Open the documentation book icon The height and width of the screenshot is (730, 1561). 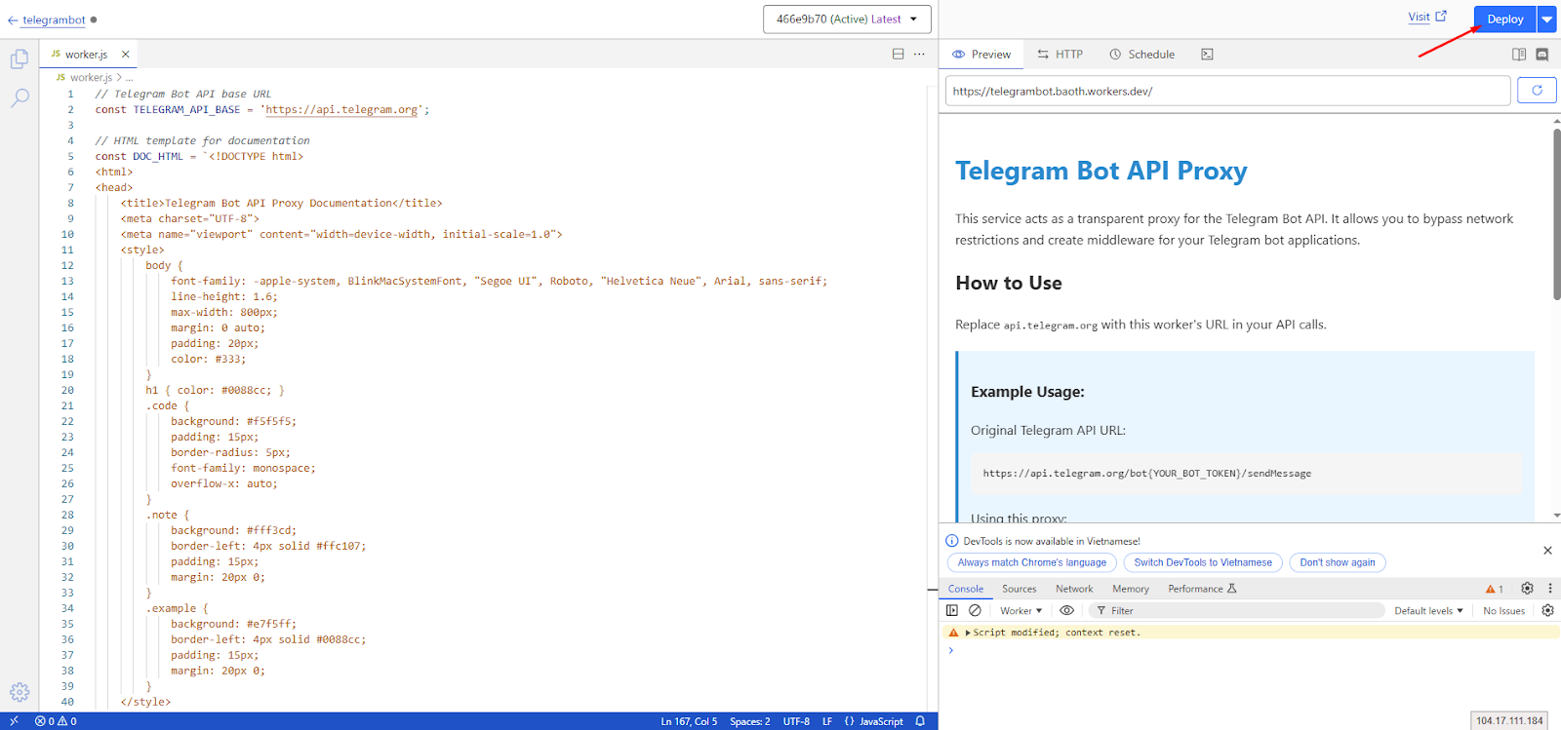1519,55
